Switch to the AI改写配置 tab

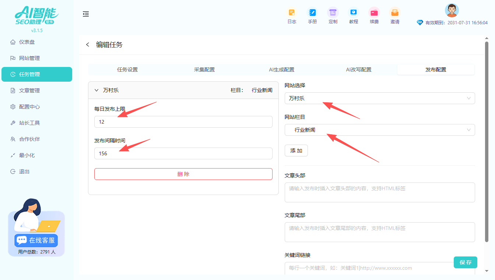358,70
